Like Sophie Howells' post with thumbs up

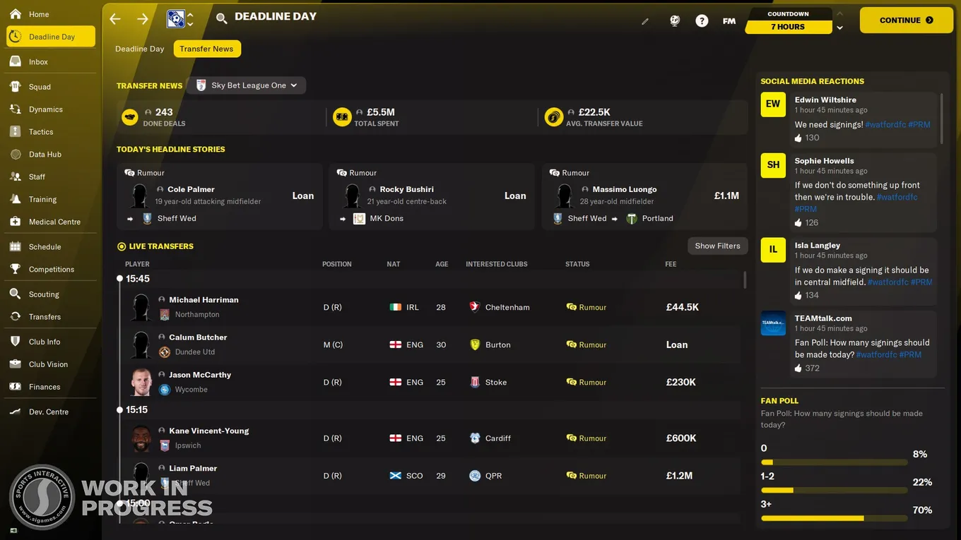[x=798, y=222]
